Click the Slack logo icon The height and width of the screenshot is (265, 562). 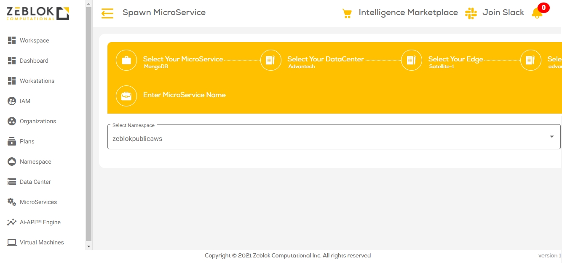point(471,13)
